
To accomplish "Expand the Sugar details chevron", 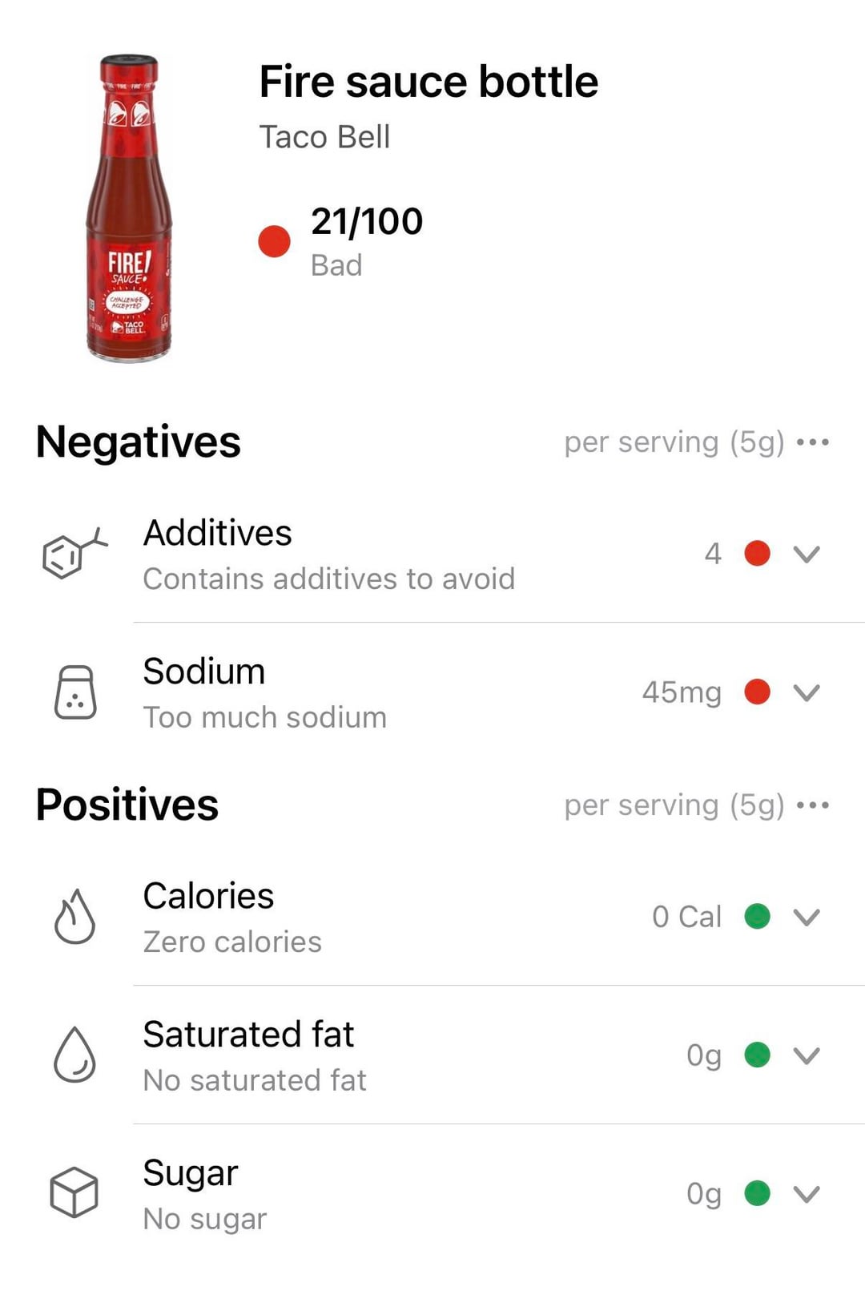I will (807, 1194).
